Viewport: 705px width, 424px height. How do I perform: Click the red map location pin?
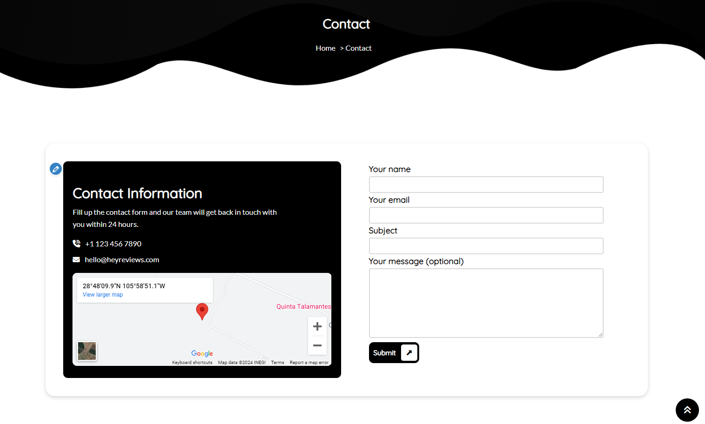click(x=202, y=311)
